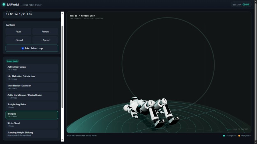The width and height of the screenshot is (257, 144).
Task: Click the Pause button
Action: click(18, 31)
